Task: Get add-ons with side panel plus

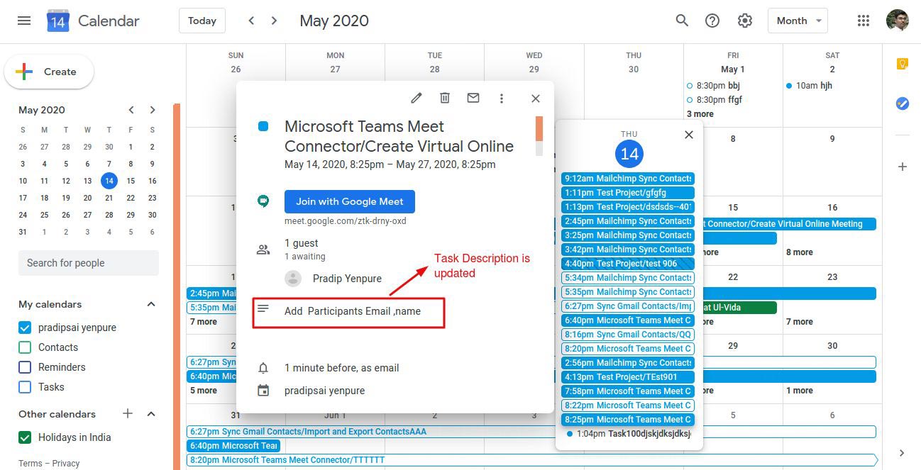Action: 902,167
